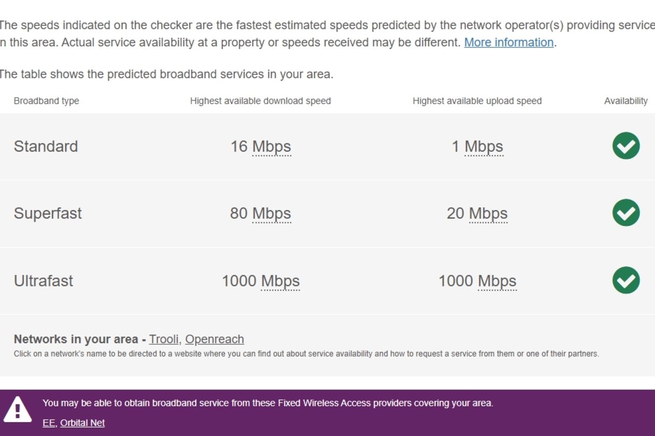Click the warning triangle icon in purple banner
The image size is (655, 436).
coord(18,410)
